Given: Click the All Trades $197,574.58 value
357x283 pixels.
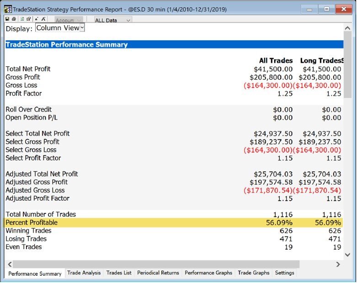Looking at the screenshot, I should [x=271, y=182].
